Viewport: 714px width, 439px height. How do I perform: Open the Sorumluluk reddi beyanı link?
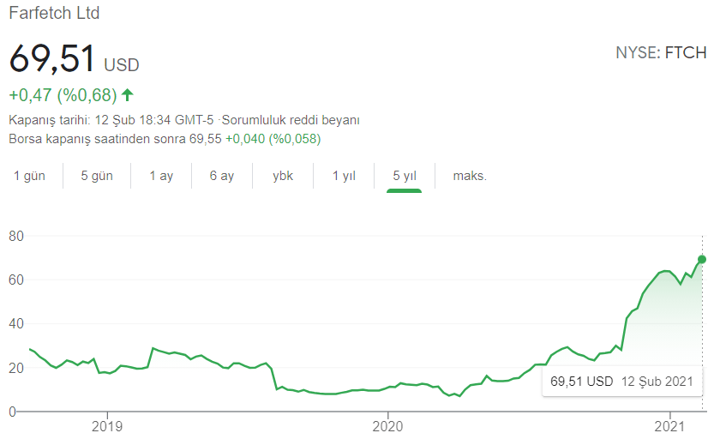coord(291,120)
